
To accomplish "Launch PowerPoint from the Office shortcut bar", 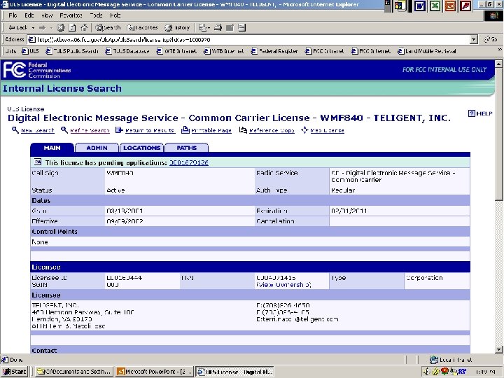I will 450,6.
